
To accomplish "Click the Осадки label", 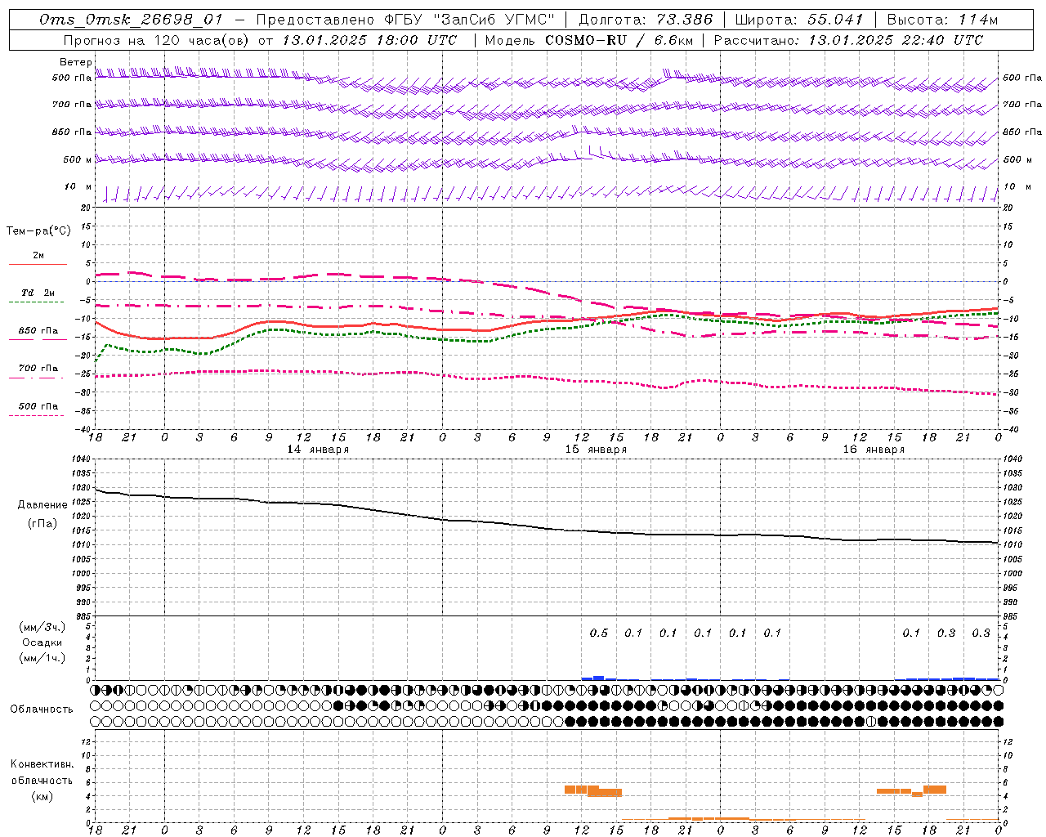I will pos(42,642).
